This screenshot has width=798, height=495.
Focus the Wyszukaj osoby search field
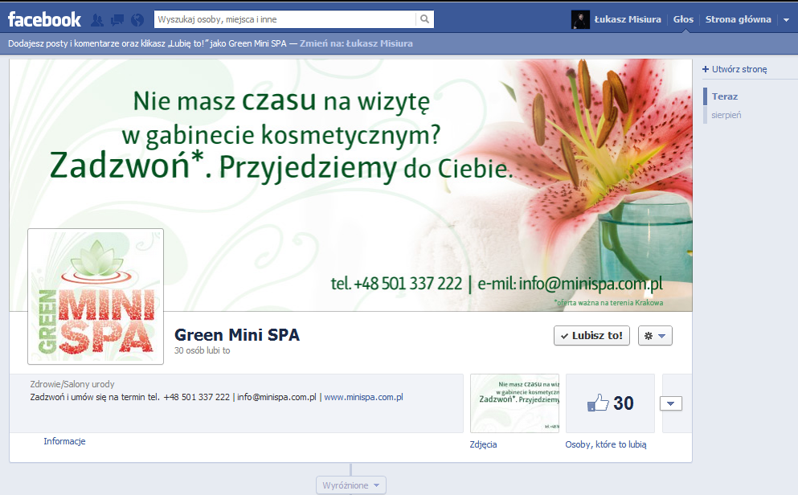click(x=285, y=19)
